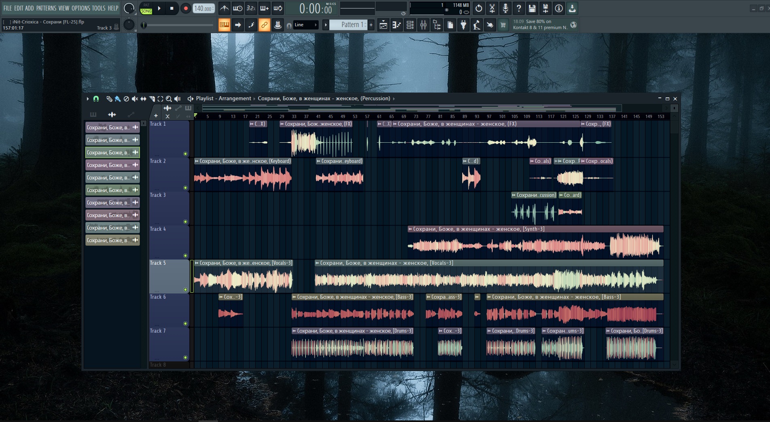Image resolution: width=770 pixels, height=422 pixels.
Task: Open the Line snap dropdown
Action: (305, 25)
